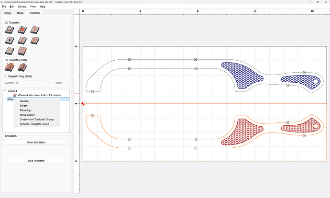Select the Contour toolpath icon

[9, 30]
